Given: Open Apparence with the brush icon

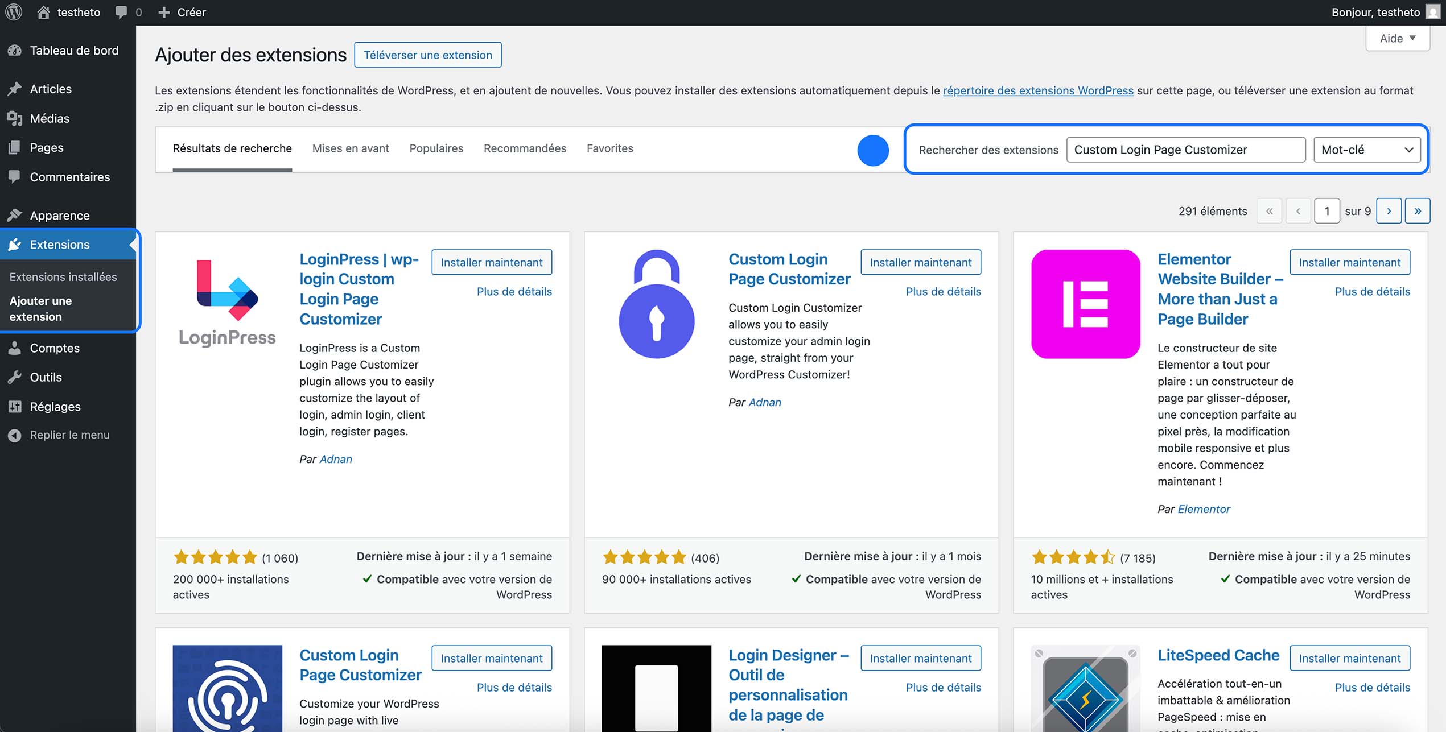Looking at the screenshot, I should pyautogui.click(x=15, y=215).
